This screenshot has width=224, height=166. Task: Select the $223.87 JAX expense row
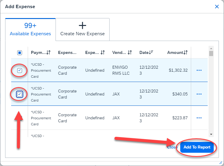tap(20, 118)
